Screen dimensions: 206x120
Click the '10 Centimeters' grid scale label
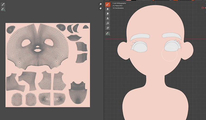pos(118,8)
